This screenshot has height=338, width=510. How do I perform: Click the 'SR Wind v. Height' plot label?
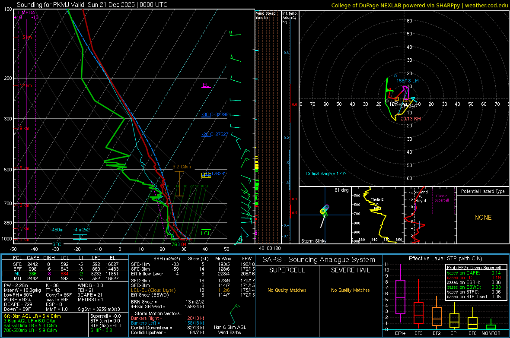[x=421, y=196]
